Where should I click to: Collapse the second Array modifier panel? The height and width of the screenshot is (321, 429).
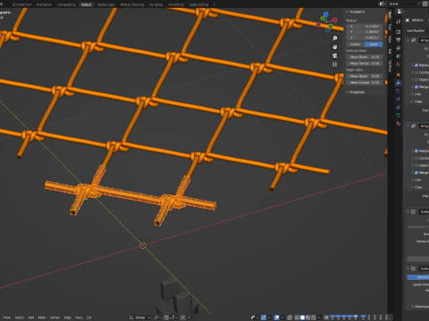point(408,126)
